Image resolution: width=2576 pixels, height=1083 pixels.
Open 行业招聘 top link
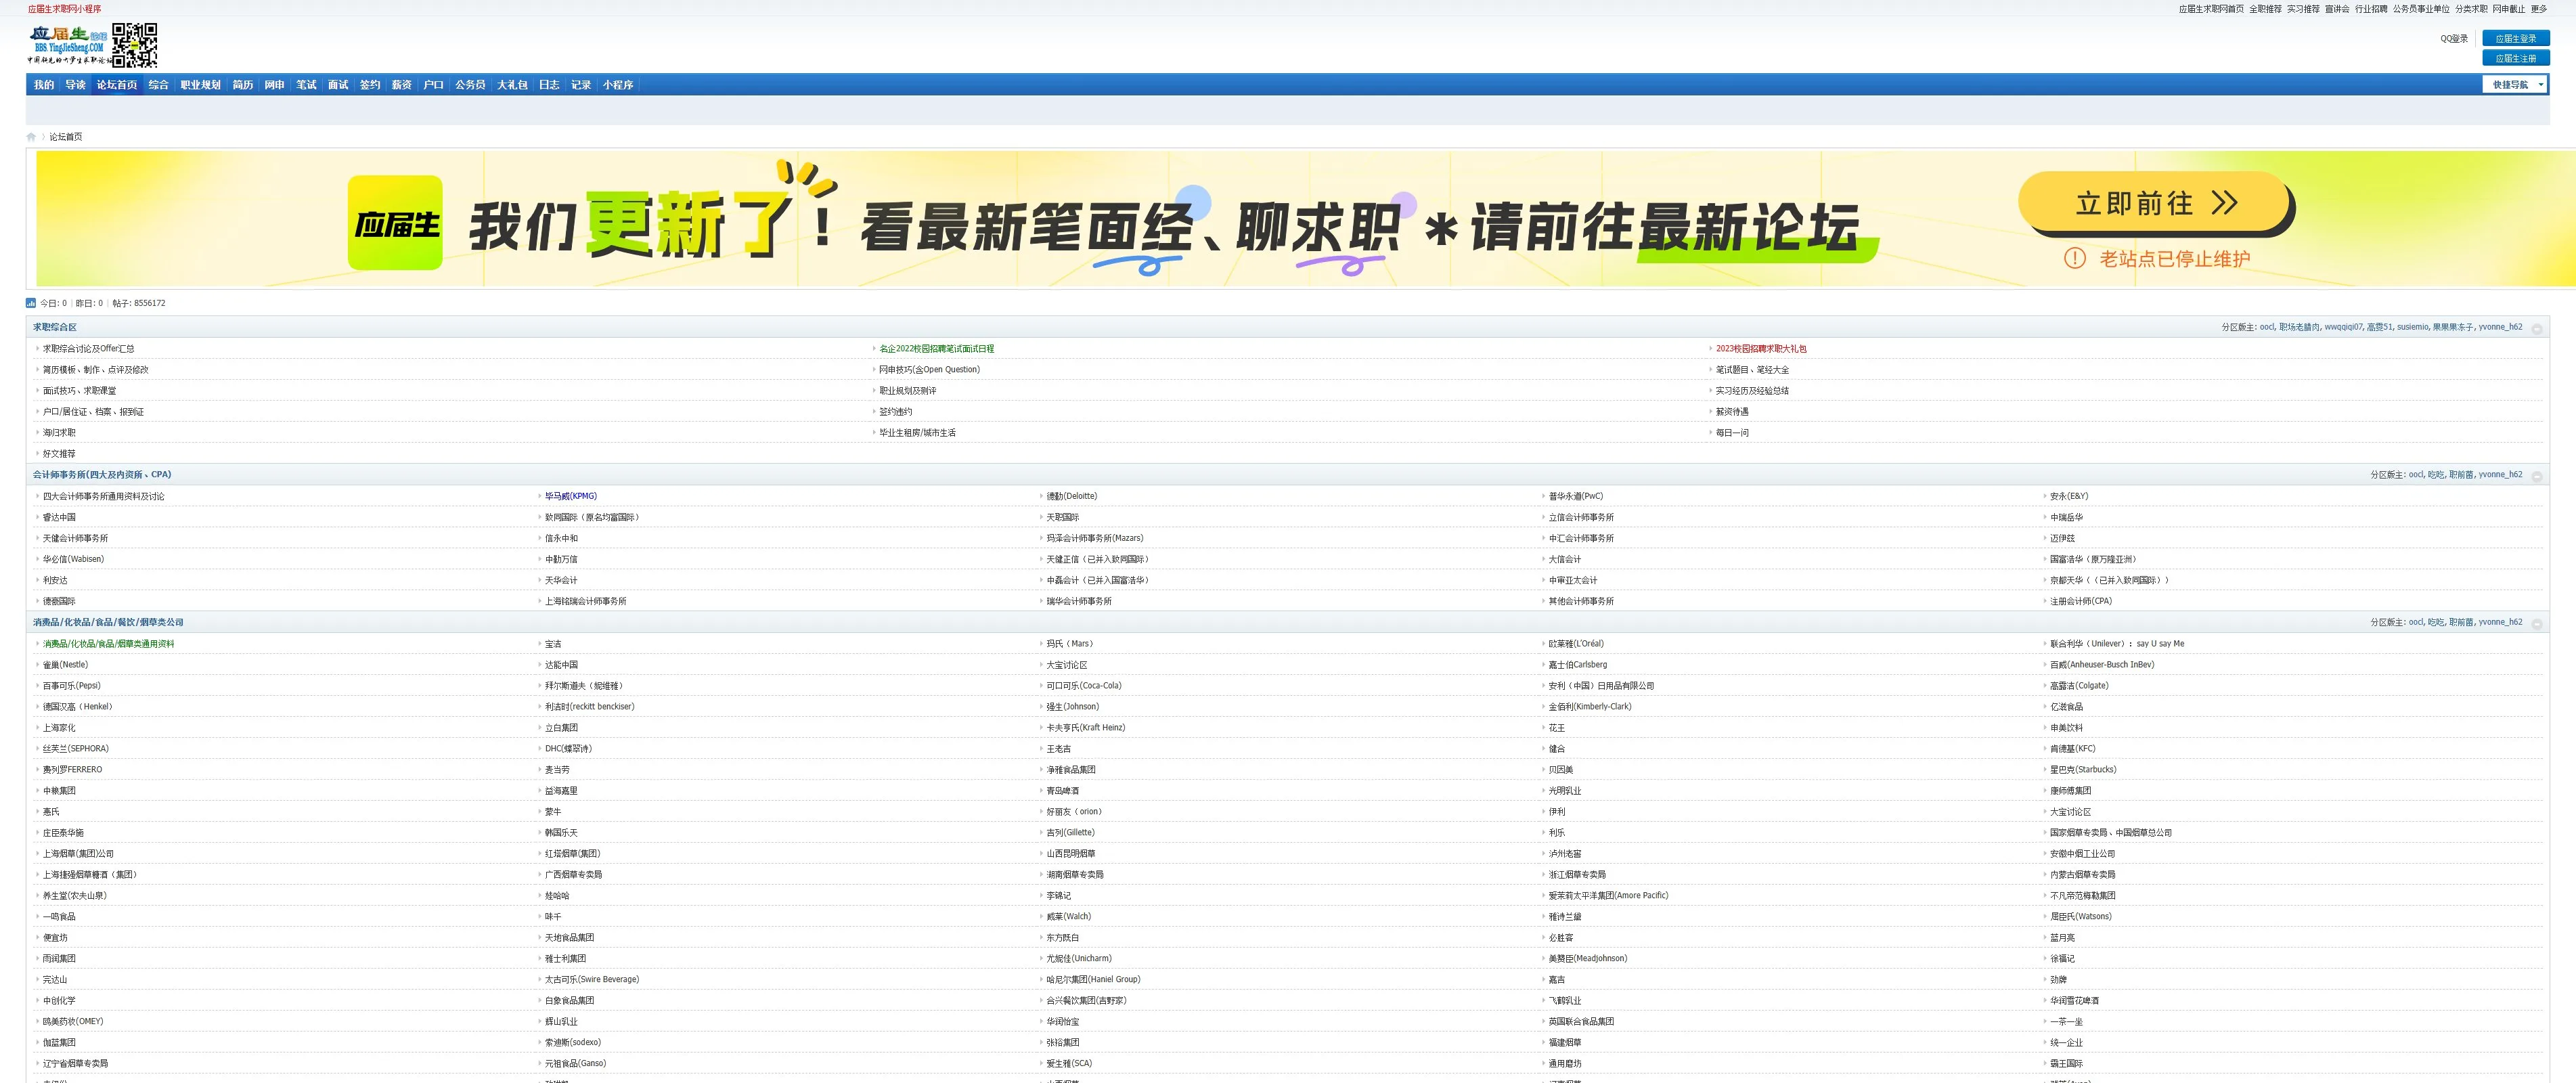pyautogui.click(x=2371, y=9)
